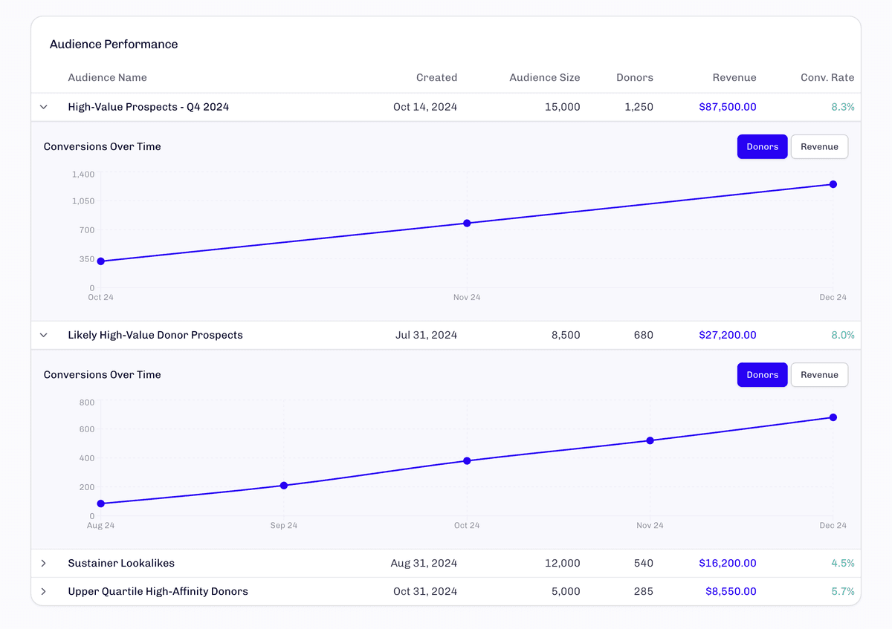
Task: Select the Nov 24 data point on second chart
Action: pyautogui.click(x=650, y=440)
